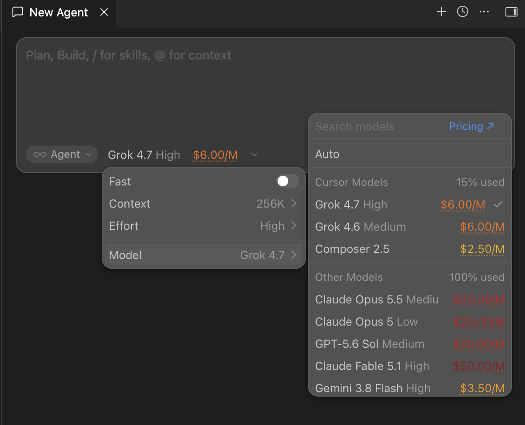
Task: Click the chat bubble icon on New Agent tab
Action: pyautogui.click(x=18, y=12)
